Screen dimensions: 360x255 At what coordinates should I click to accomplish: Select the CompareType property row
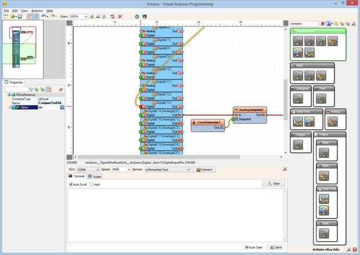click(x=38, y=99)
